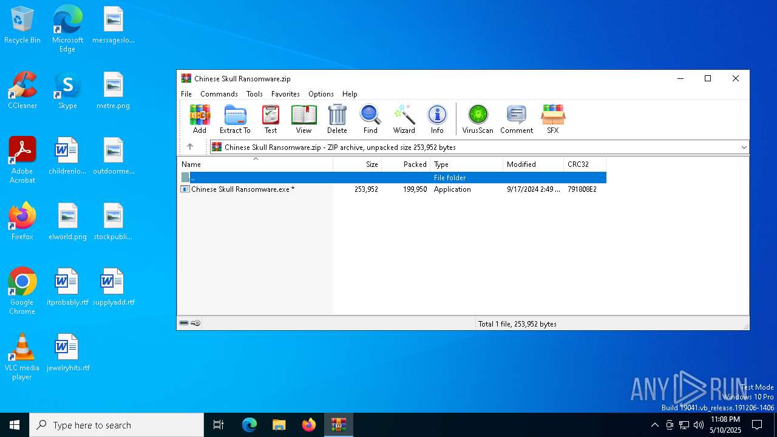
Task: Open the Favorites menu
Action: point(285,94)
